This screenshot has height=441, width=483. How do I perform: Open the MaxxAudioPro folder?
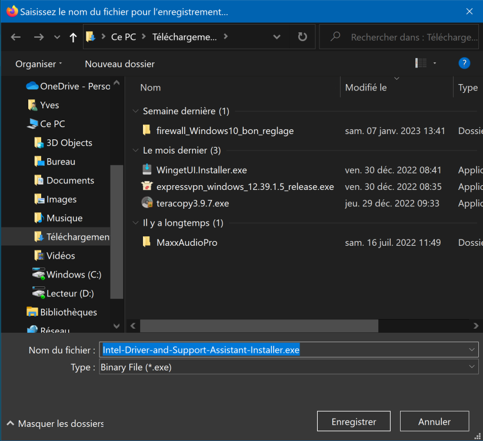[186, 242]
